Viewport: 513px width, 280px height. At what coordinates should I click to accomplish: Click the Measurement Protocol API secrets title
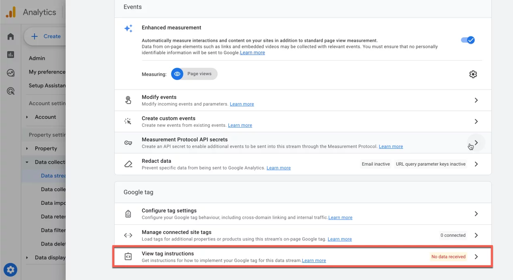(x=185, y=140)
